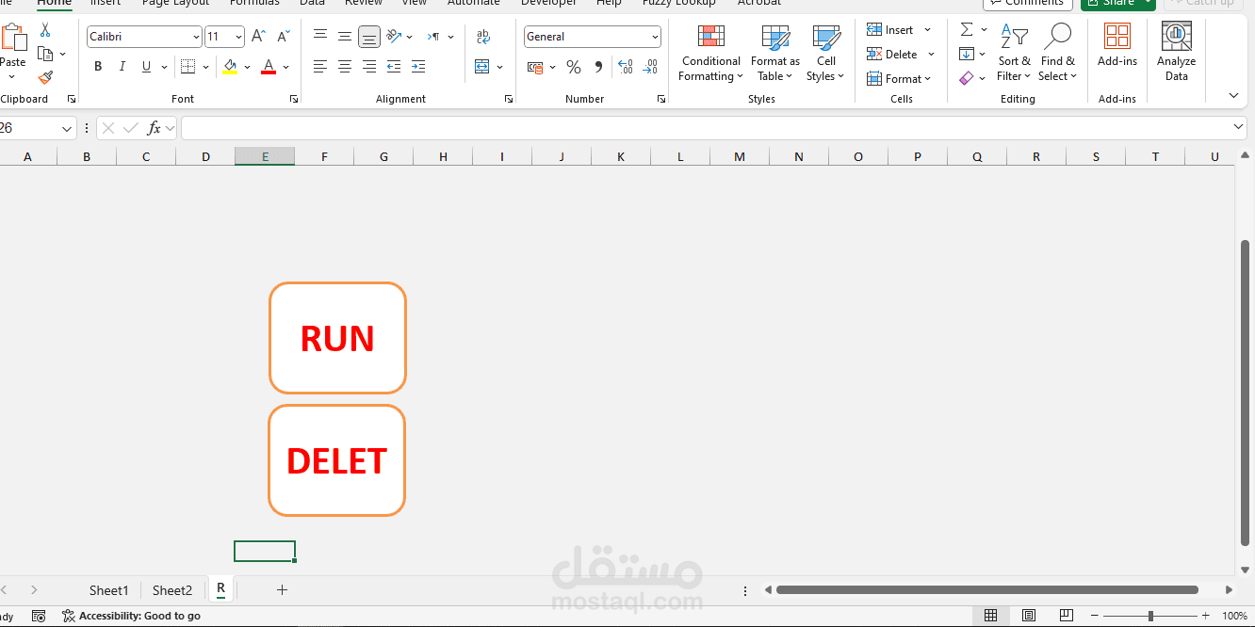Click the Cut scissors icon

(x=45, y=31)
